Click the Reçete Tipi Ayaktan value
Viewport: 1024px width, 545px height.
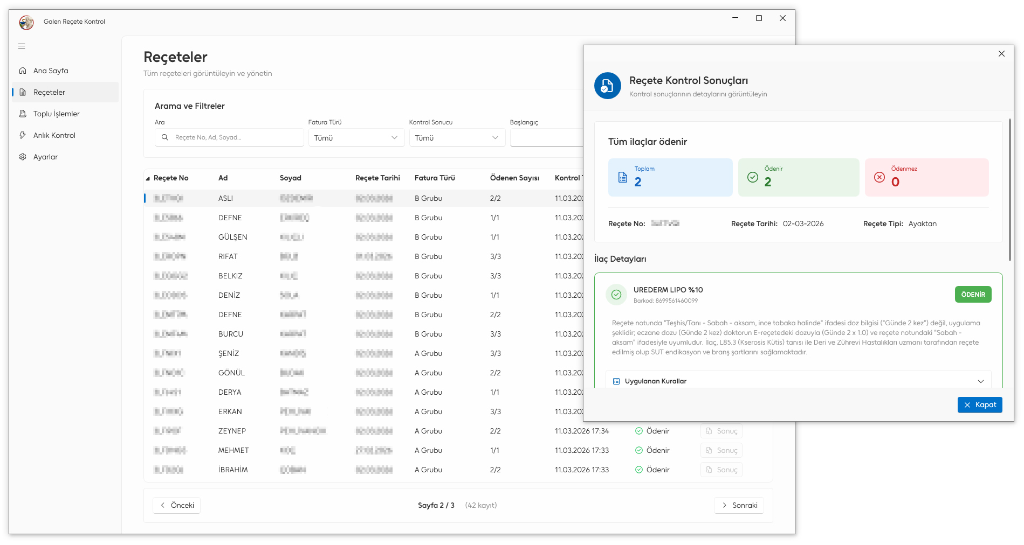(923, 224)
